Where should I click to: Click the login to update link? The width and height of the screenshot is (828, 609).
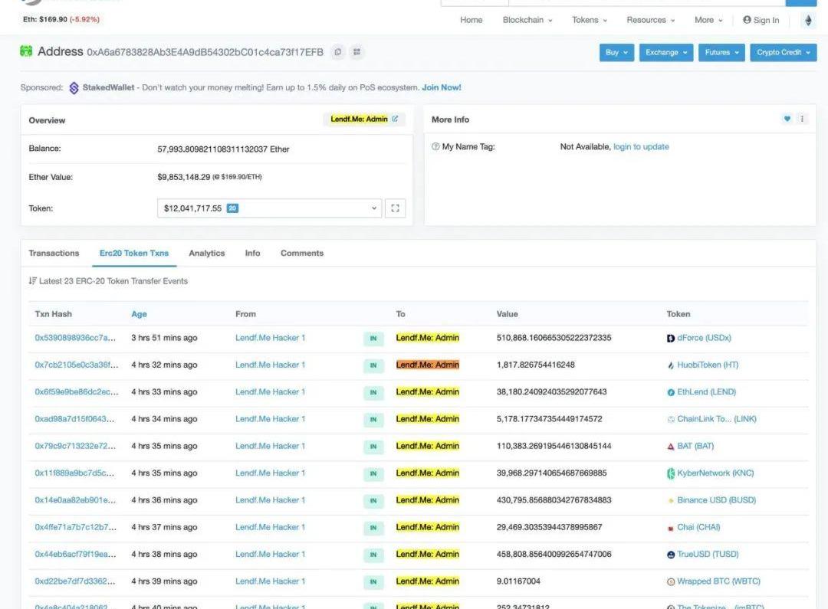click(x=641, y=146)
